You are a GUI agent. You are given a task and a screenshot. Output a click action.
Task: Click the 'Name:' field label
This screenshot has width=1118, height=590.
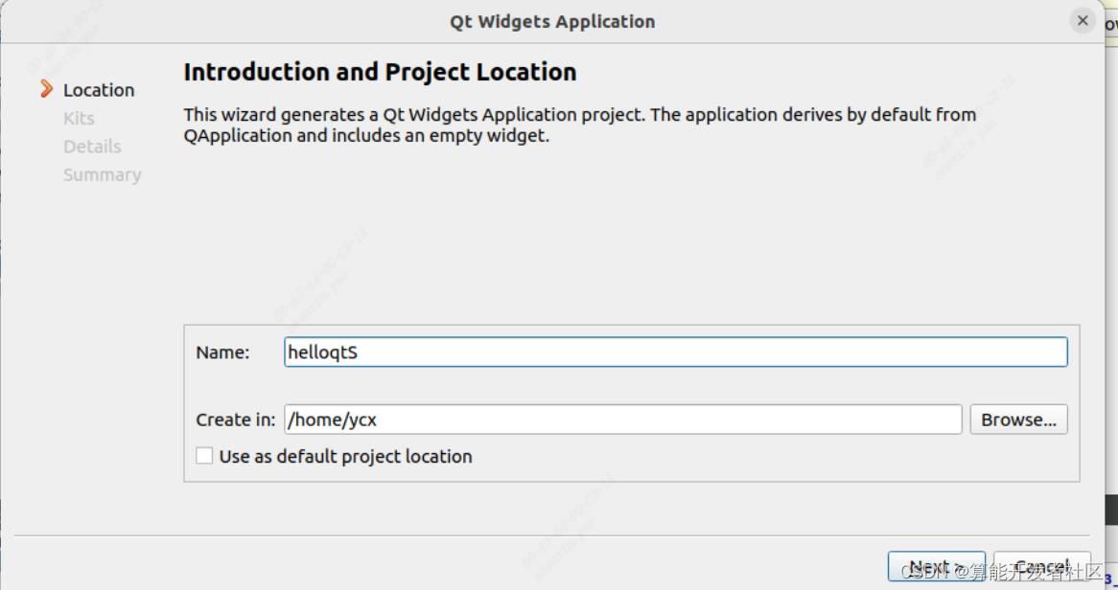222,352
